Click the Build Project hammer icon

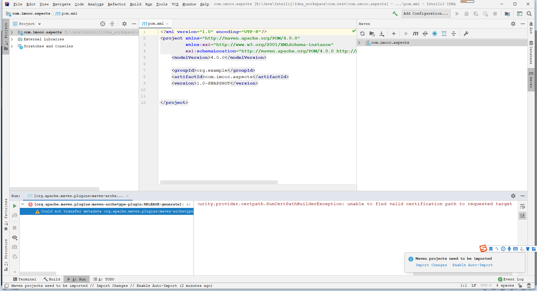click(x=395, y=13)
